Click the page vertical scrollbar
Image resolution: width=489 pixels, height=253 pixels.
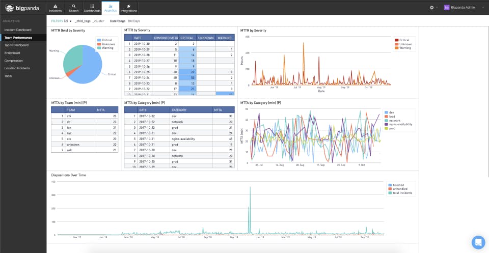pyautogui.click(x=488, y=100)
